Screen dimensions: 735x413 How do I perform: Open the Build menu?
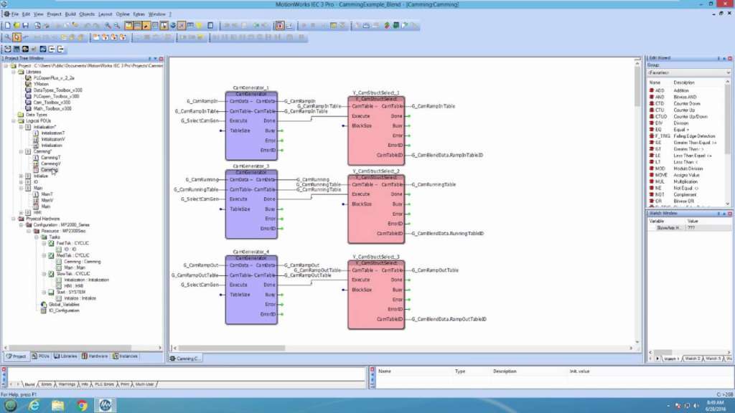click(x=70, y=14)
